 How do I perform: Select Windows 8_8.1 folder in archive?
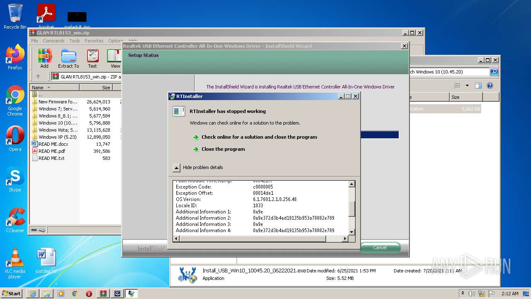click(x=58, y=116)
